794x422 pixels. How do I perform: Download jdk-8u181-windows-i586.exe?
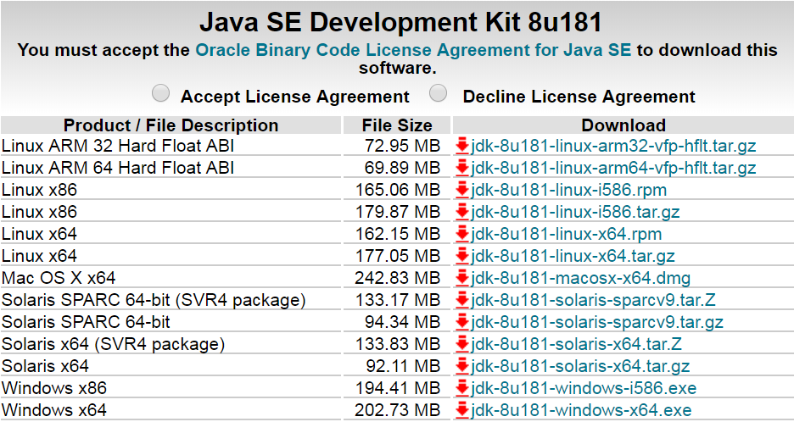click(584, 388)
